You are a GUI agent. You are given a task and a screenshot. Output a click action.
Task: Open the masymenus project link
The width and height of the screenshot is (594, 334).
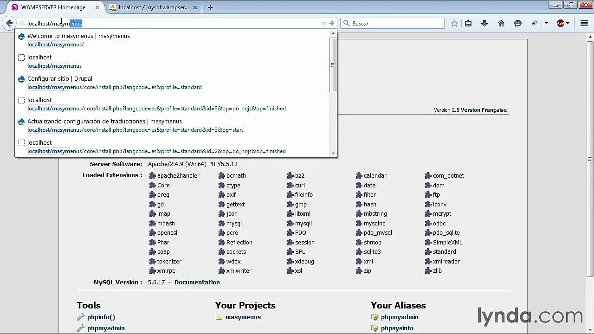tap(243, 317)
